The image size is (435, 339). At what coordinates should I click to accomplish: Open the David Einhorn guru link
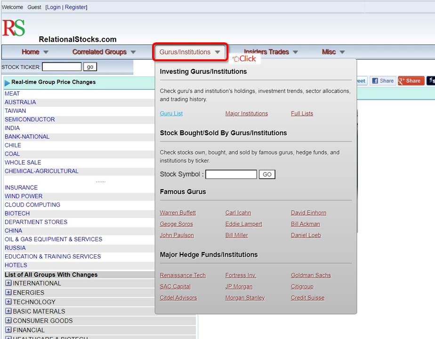[x=308, y=213]
